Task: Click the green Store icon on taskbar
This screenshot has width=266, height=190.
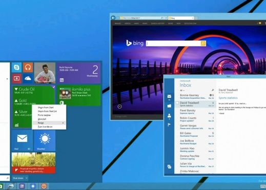Action: click(x=2, y=186)
